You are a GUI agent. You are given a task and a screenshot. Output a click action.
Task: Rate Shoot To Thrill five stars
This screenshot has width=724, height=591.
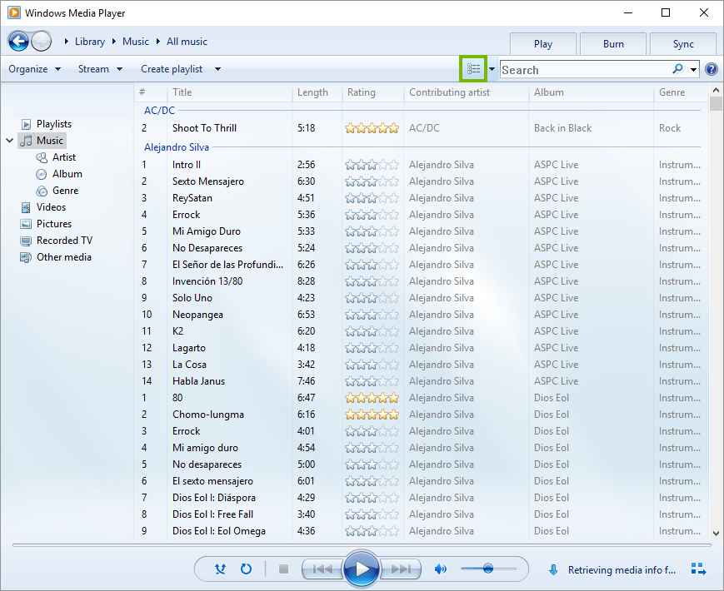pyautogui.click(x=393, y=128)
